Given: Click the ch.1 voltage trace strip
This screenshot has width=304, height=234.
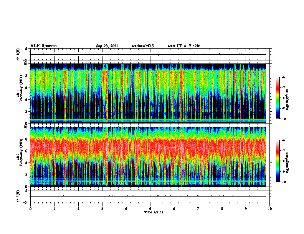Looking at the screenshot, I should [x=150, y=54].
